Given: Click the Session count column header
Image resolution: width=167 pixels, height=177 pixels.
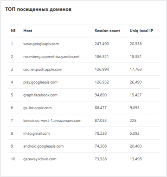Looking at the screenshot, I should click(107, 31).
